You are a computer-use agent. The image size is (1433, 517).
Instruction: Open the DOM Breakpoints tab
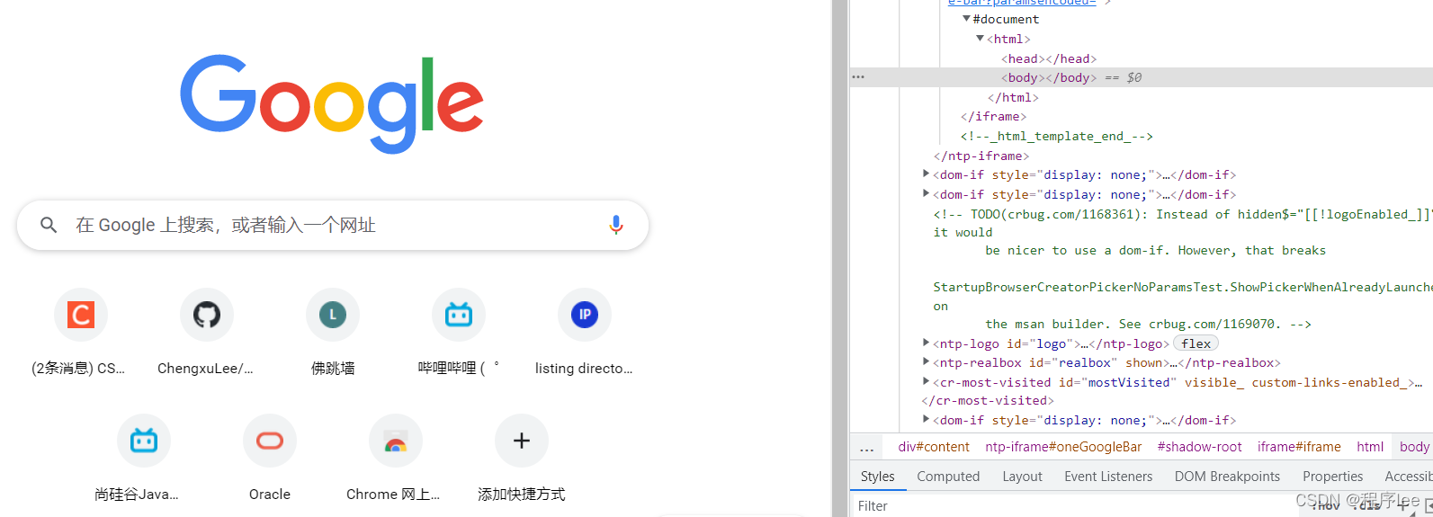click(x=1227, y=477)
